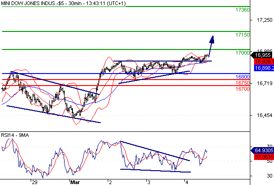Click the '29' date marker on time axis
Viewport: 274px width, 185px height.
(34, 182)
